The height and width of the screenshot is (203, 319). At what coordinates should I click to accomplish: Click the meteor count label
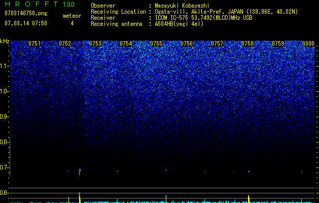coord(72,16)
